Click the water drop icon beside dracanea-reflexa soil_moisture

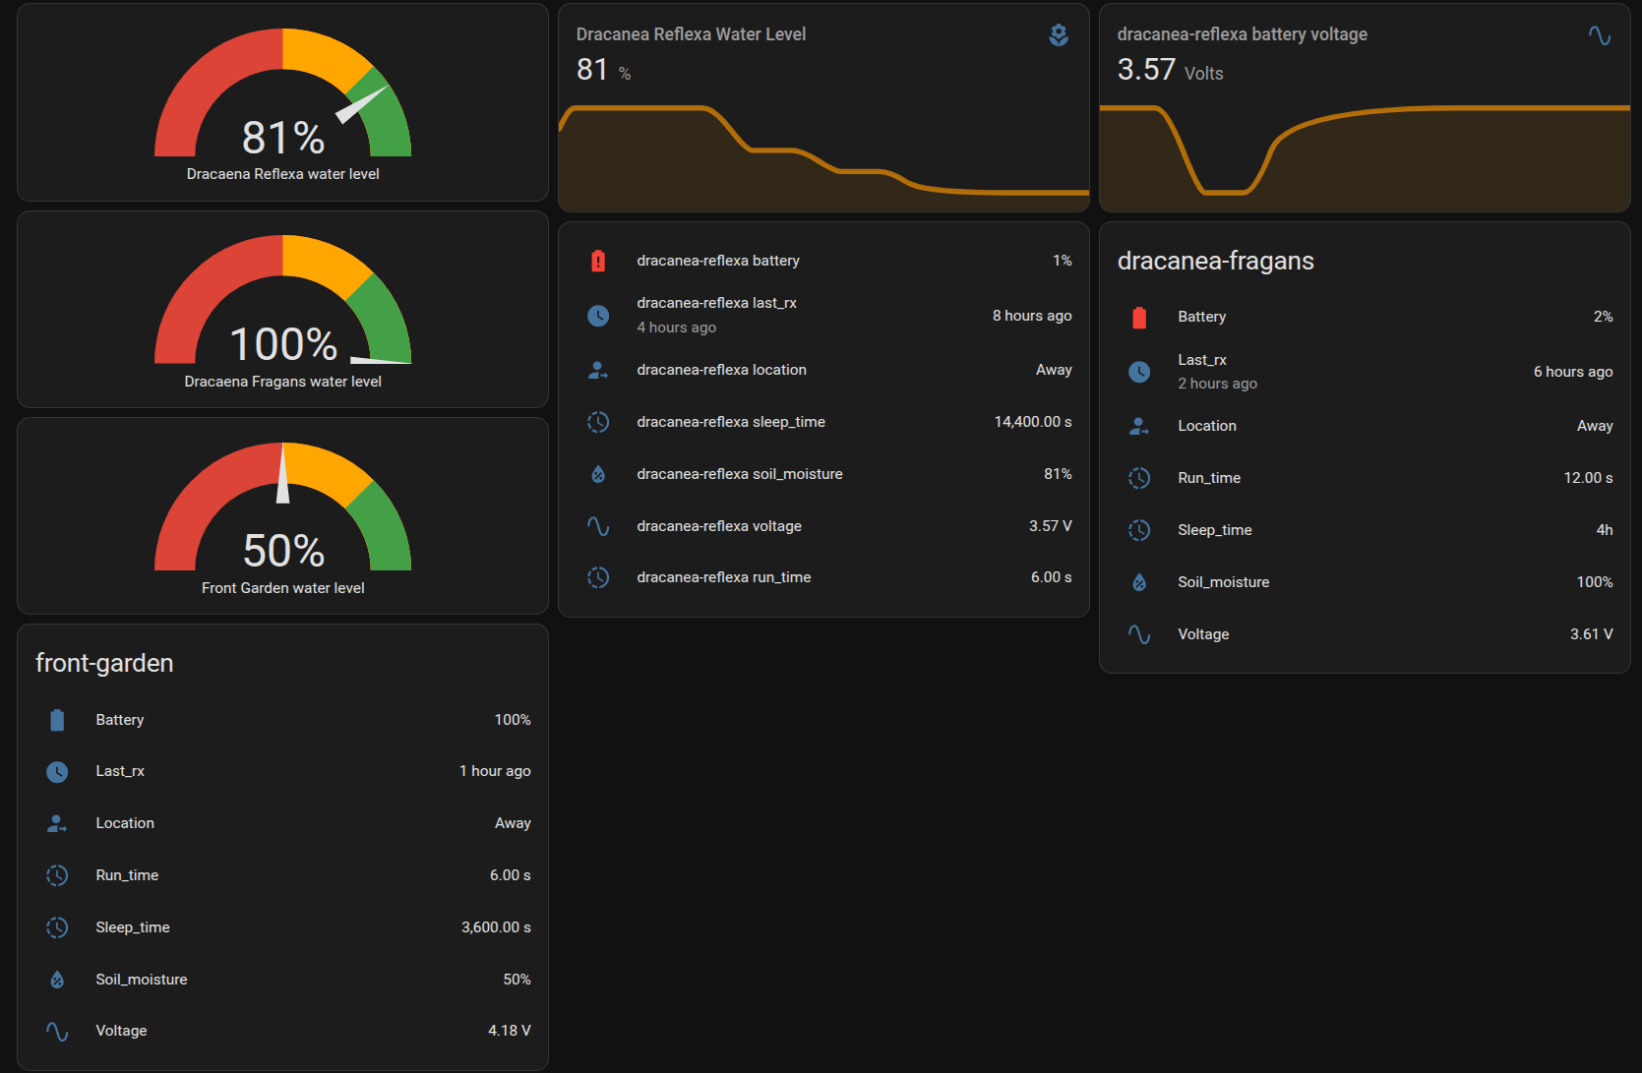coord(598,474)
